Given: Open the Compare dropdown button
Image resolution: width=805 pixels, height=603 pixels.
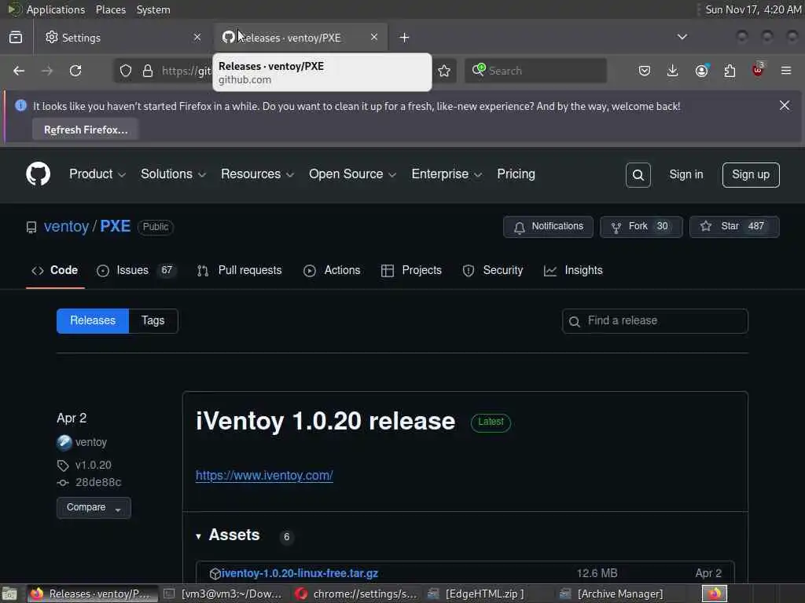Looking at the screenshot, I should point(94,508).
